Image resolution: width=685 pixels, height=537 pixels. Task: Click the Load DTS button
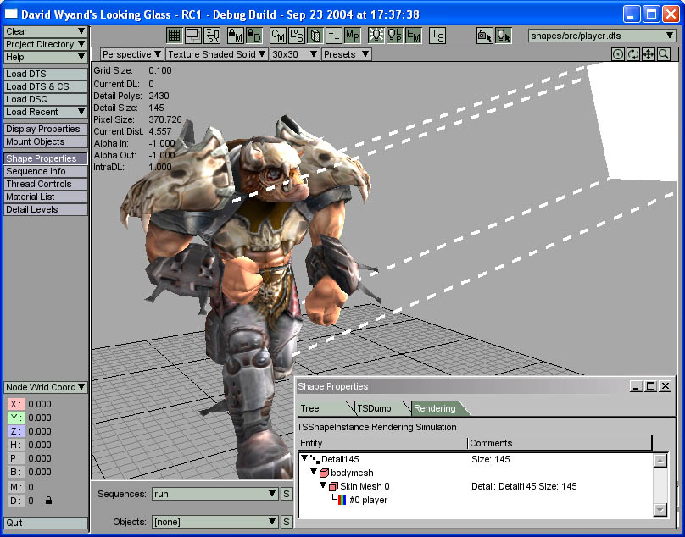(x=46, y=74)
